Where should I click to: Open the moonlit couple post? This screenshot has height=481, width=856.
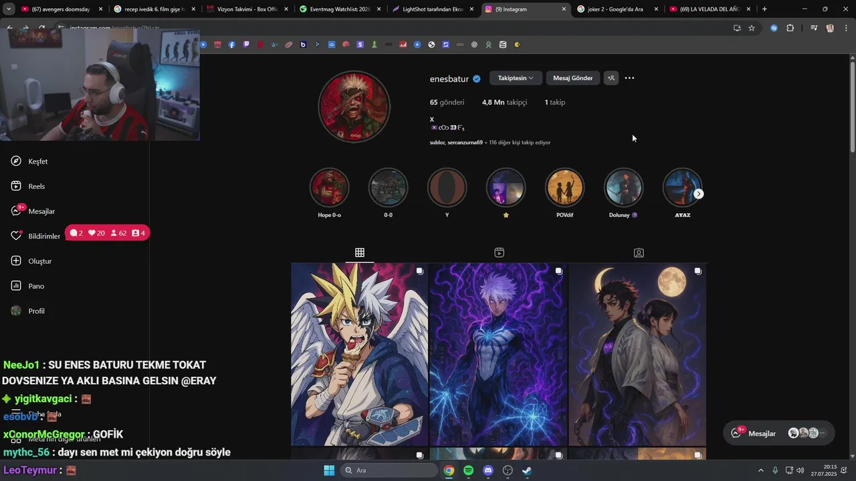(637, 354)
